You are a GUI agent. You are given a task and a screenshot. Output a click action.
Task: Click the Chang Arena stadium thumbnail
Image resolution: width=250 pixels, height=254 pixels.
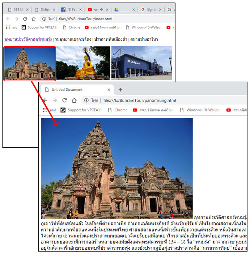click(x=141, y=64)
